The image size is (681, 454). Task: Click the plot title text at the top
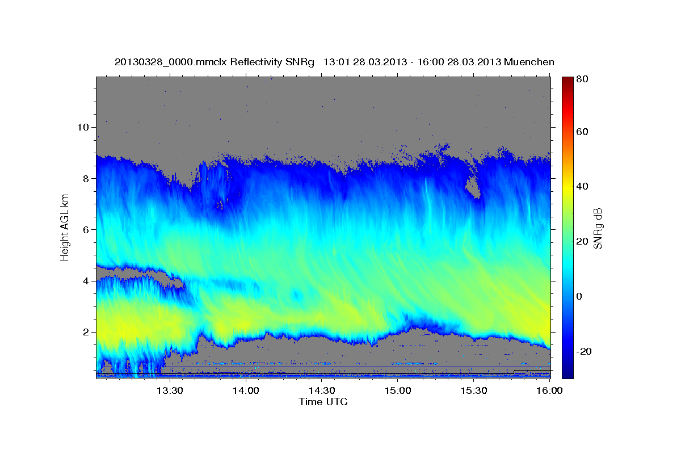334,62
